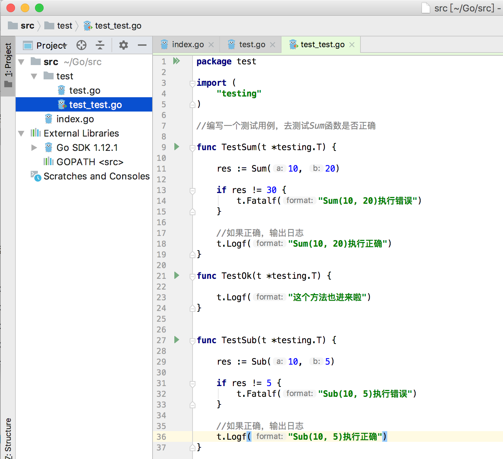Click the file icon in the window title

426,8
